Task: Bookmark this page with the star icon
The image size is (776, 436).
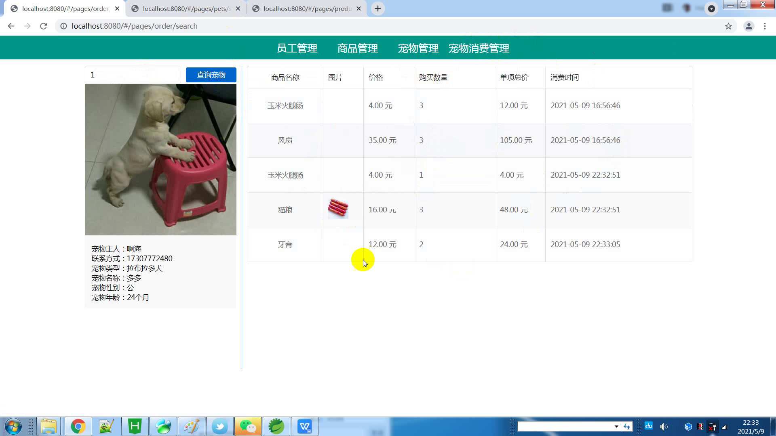Action: tap(728, 26)
